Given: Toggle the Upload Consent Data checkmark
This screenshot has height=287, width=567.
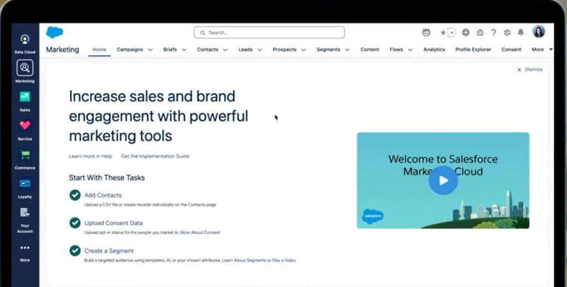Looking at the screenshot, I should point(75,223).
